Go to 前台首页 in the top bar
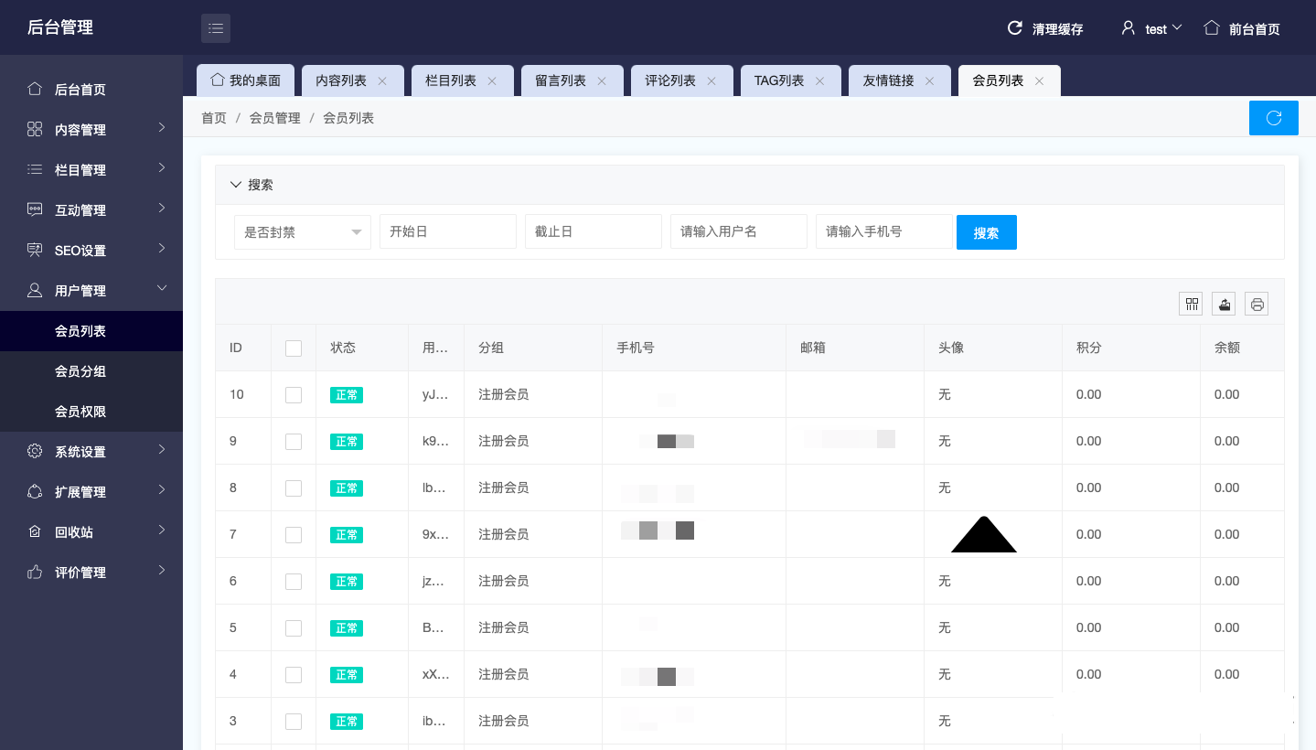This screenshot has height=750, width=1316. coord(1242,28)
